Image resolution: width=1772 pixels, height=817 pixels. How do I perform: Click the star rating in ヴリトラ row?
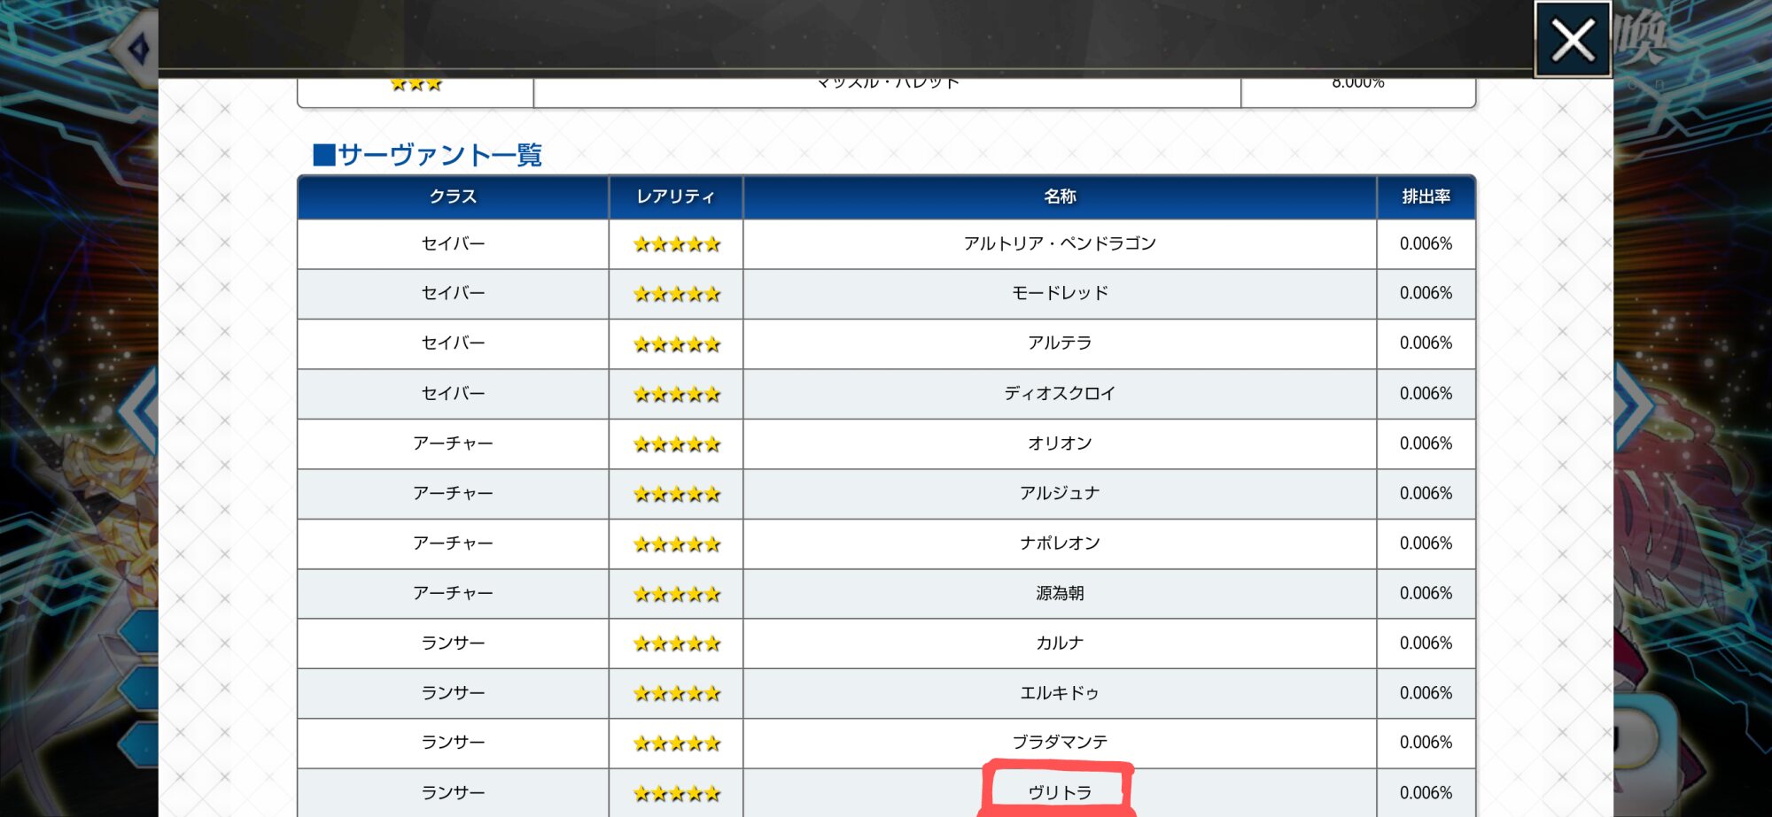click(676, 793)
